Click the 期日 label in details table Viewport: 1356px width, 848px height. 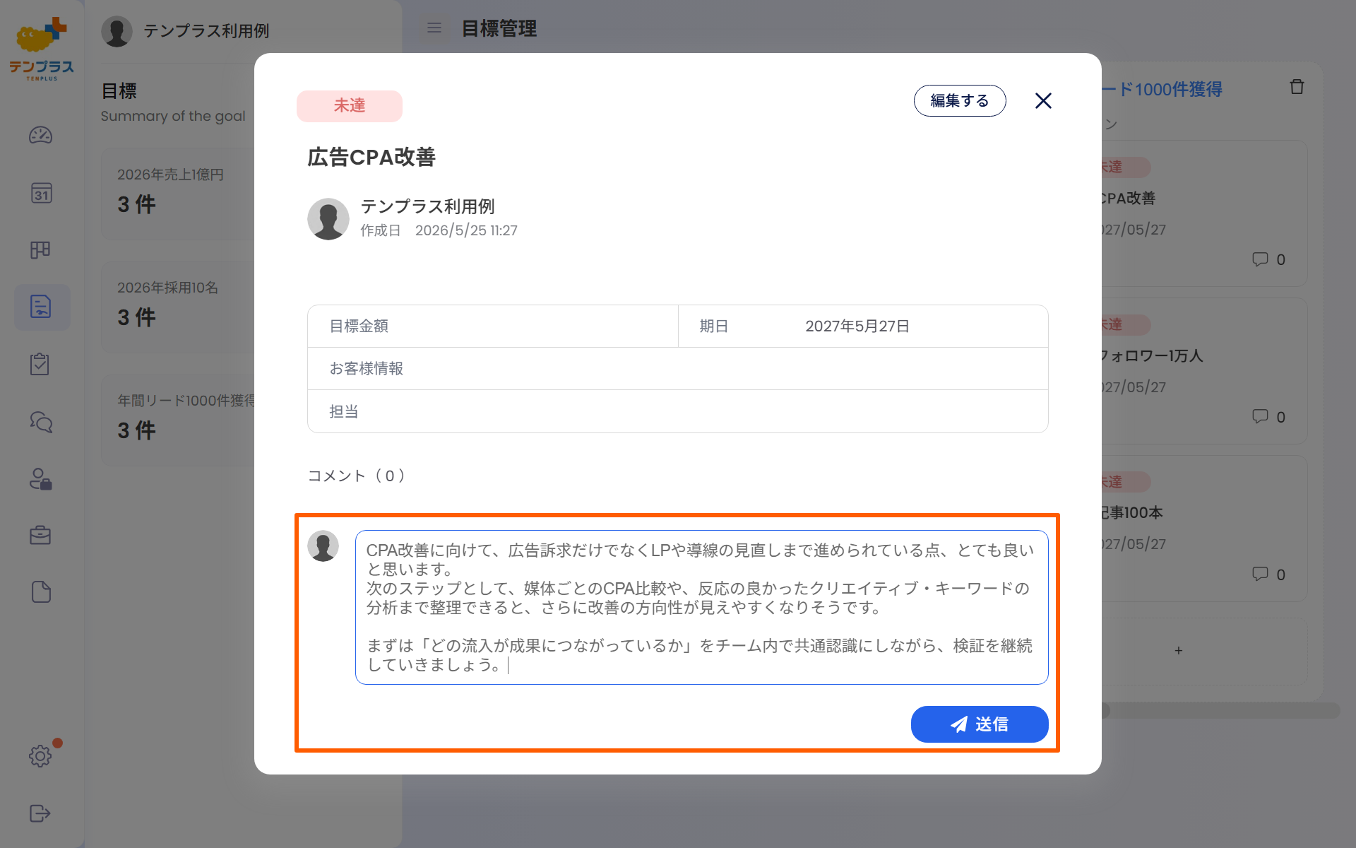(x=714, y=326)
